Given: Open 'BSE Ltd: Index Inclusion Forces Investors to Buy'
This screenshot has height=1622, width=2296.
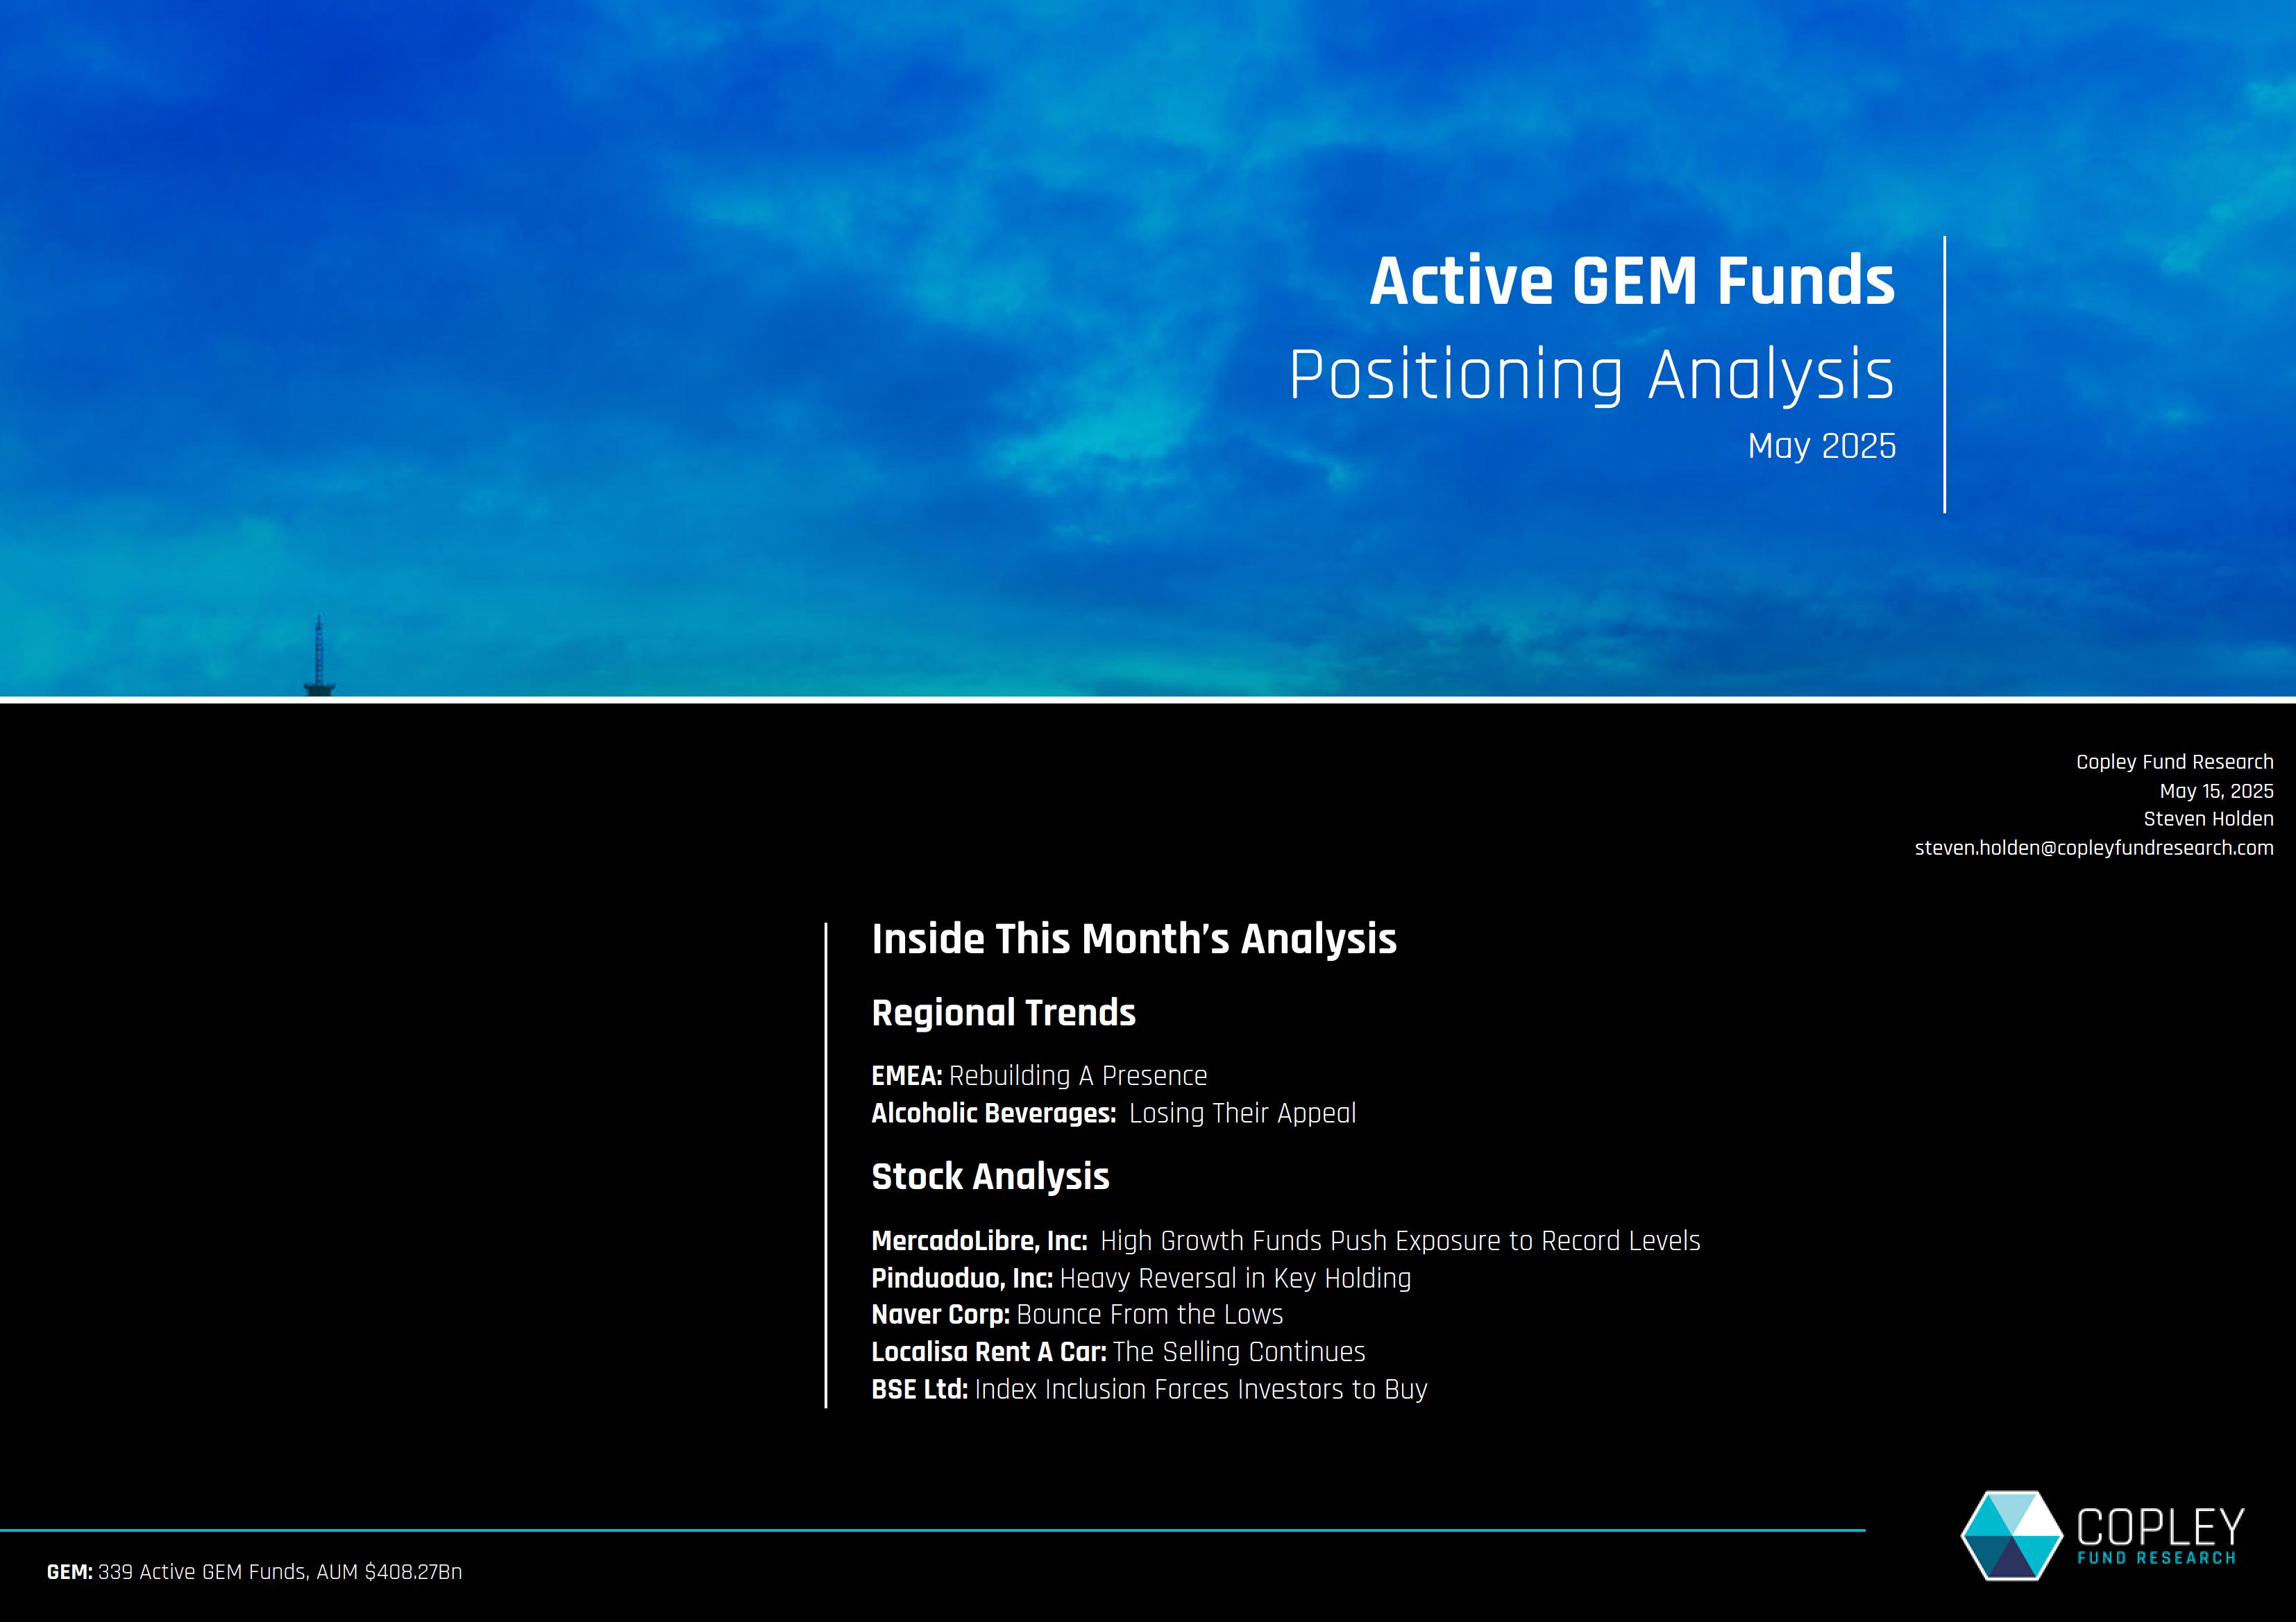Looking at the screenshot, I should (x=1149, y=1389).
